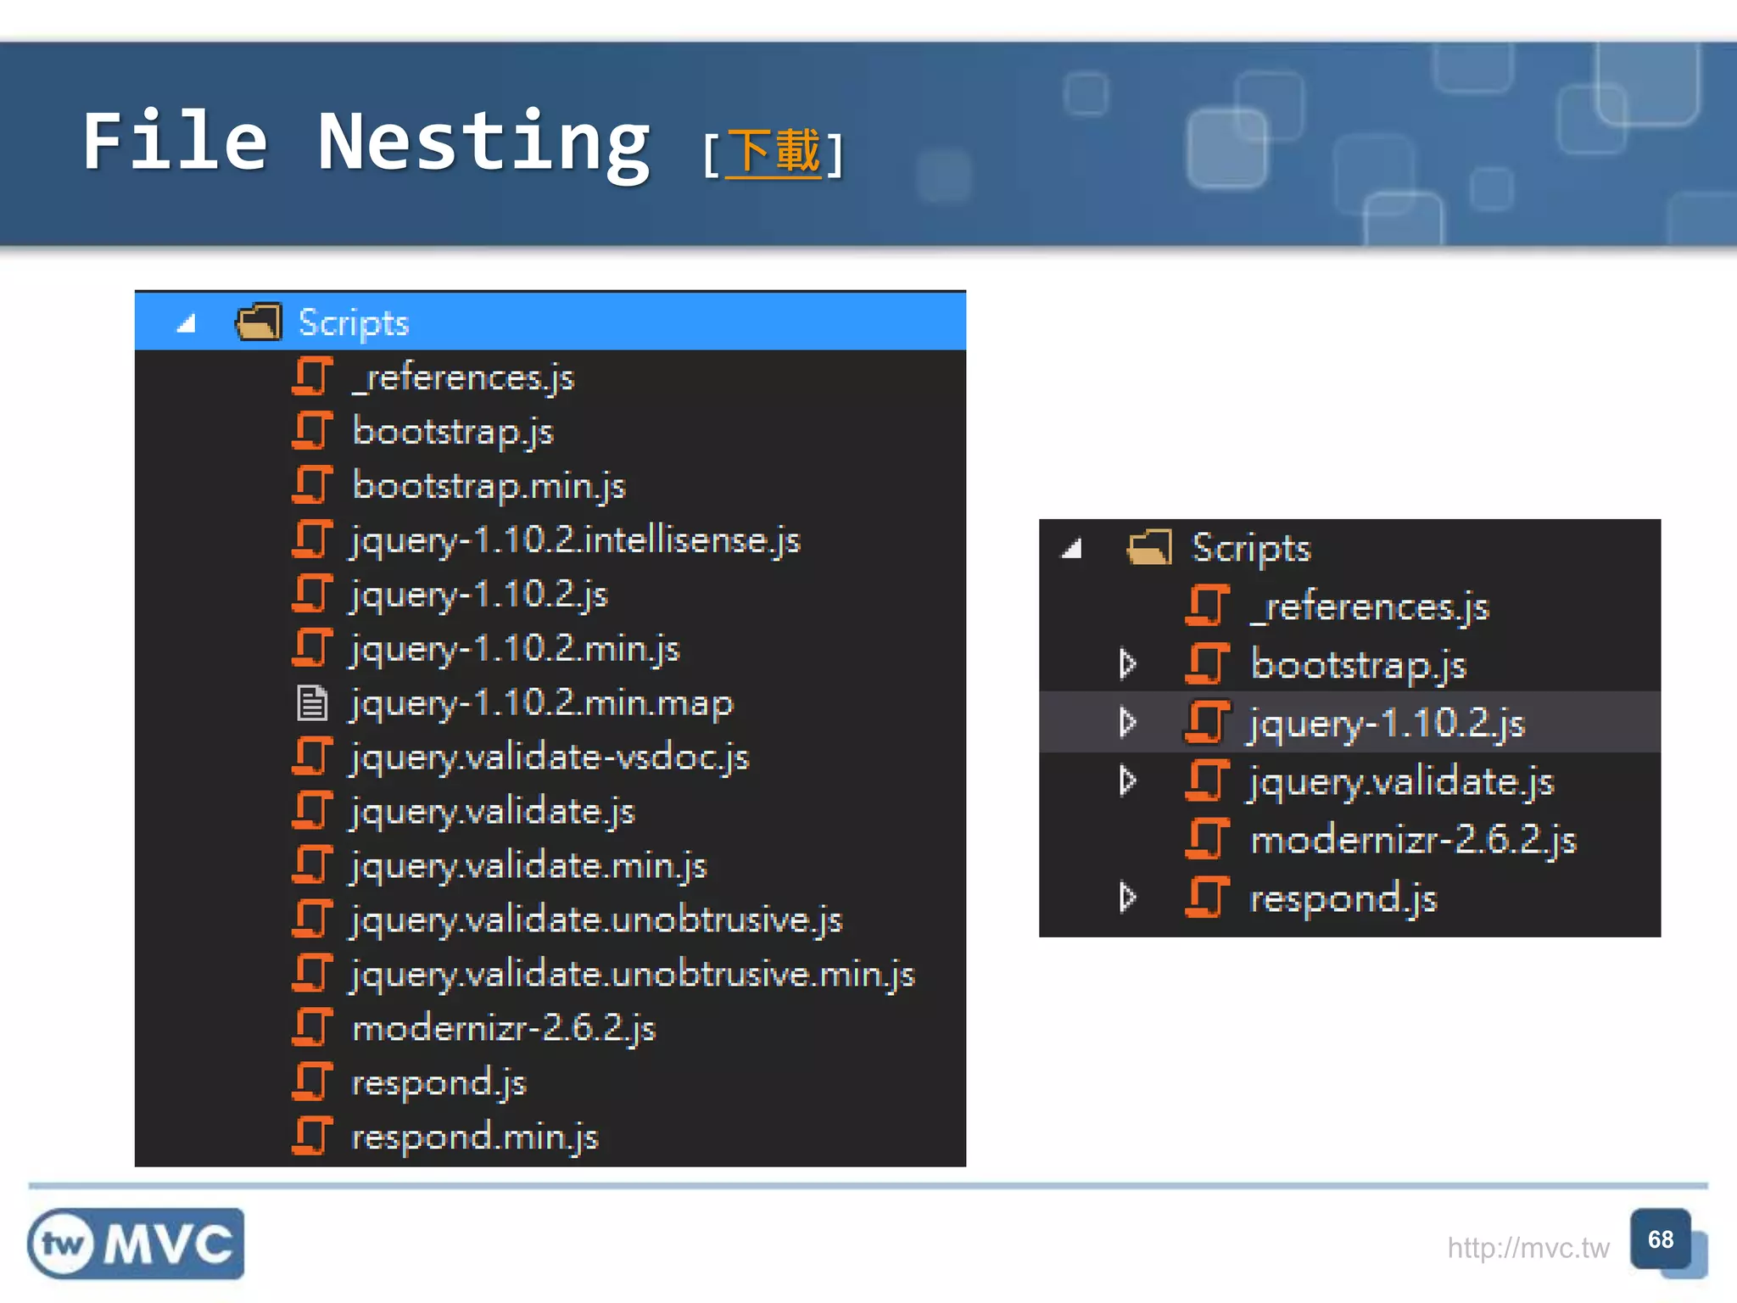The height and width of the screenshot is (1303, 1737).
Task: Click the Scripts folder icon in left tree
Action: [x=259, y=322]
